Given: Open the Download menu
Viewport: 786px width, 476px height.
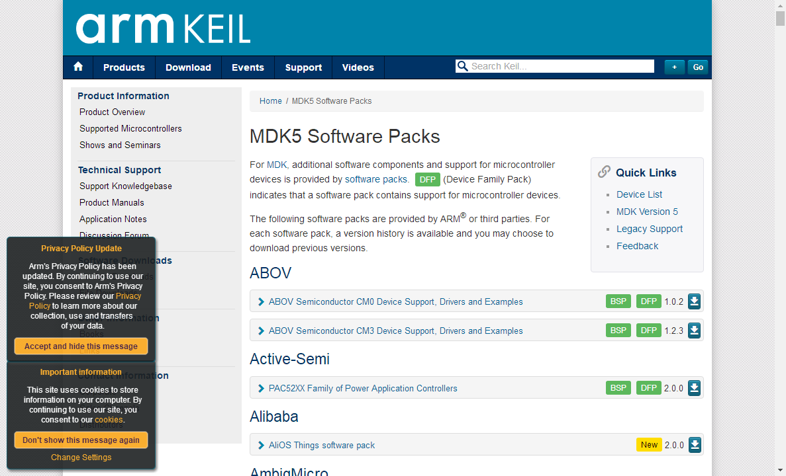Looking at the screenshot, I should (188, 67).
